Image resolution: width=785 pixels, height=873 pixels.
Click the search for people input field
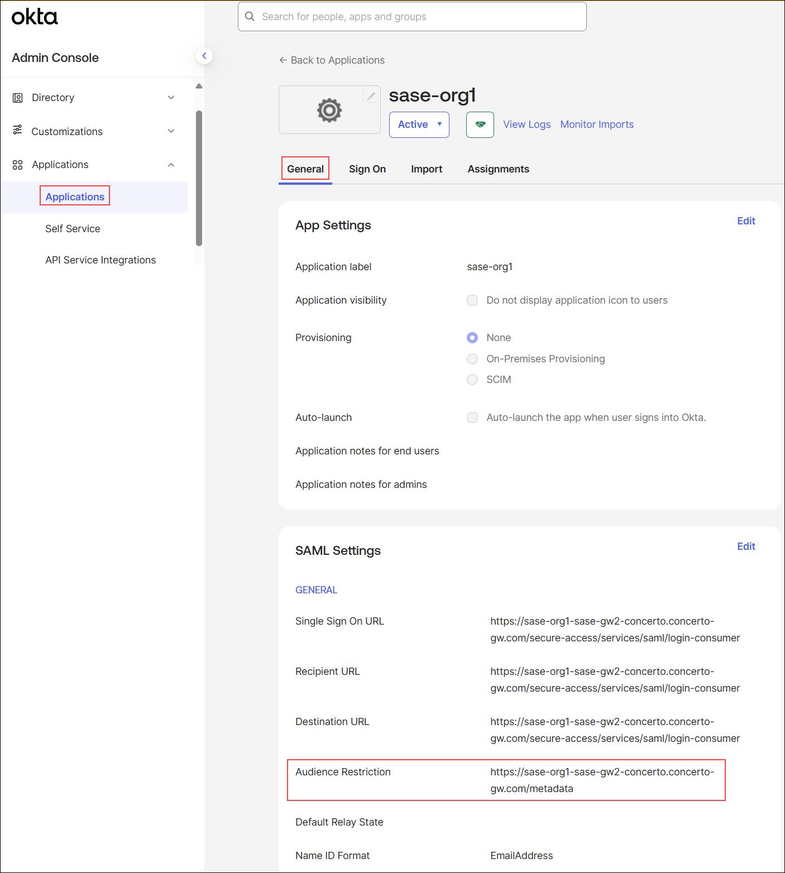pos(412,16)
